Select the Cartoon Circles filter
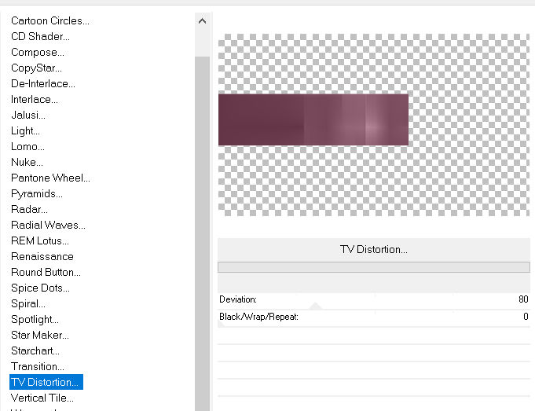Viewport: 535px width, 411px height. point(49,20)
